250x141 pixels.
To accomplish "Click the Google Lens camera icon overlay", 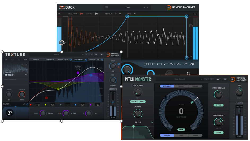I will [10, 113].
